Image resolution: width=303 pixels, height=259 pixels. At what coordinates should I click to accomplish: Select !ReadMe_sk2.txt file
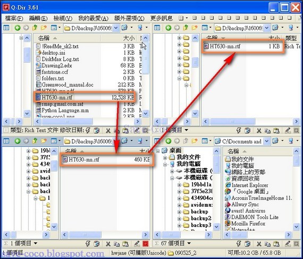coord(57,46)
